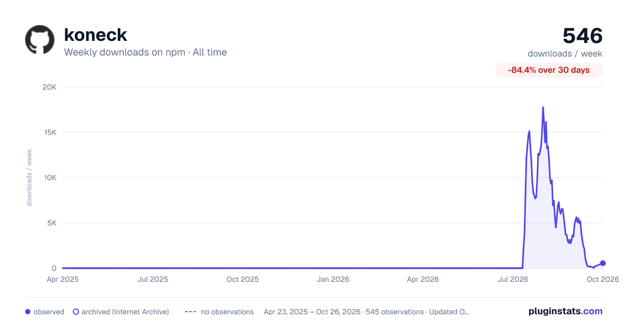Click the latest data point dot on chart
The width and height of the screenshot is (628, 330).
click(x=603, y=263)
